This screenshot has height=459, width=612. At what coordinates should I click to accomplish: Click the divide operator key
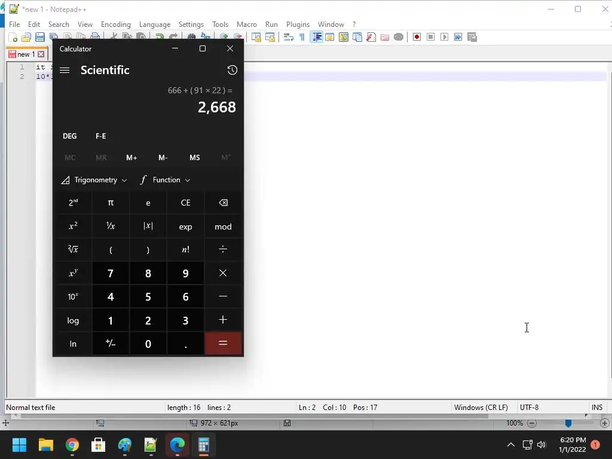click(223, 249)
